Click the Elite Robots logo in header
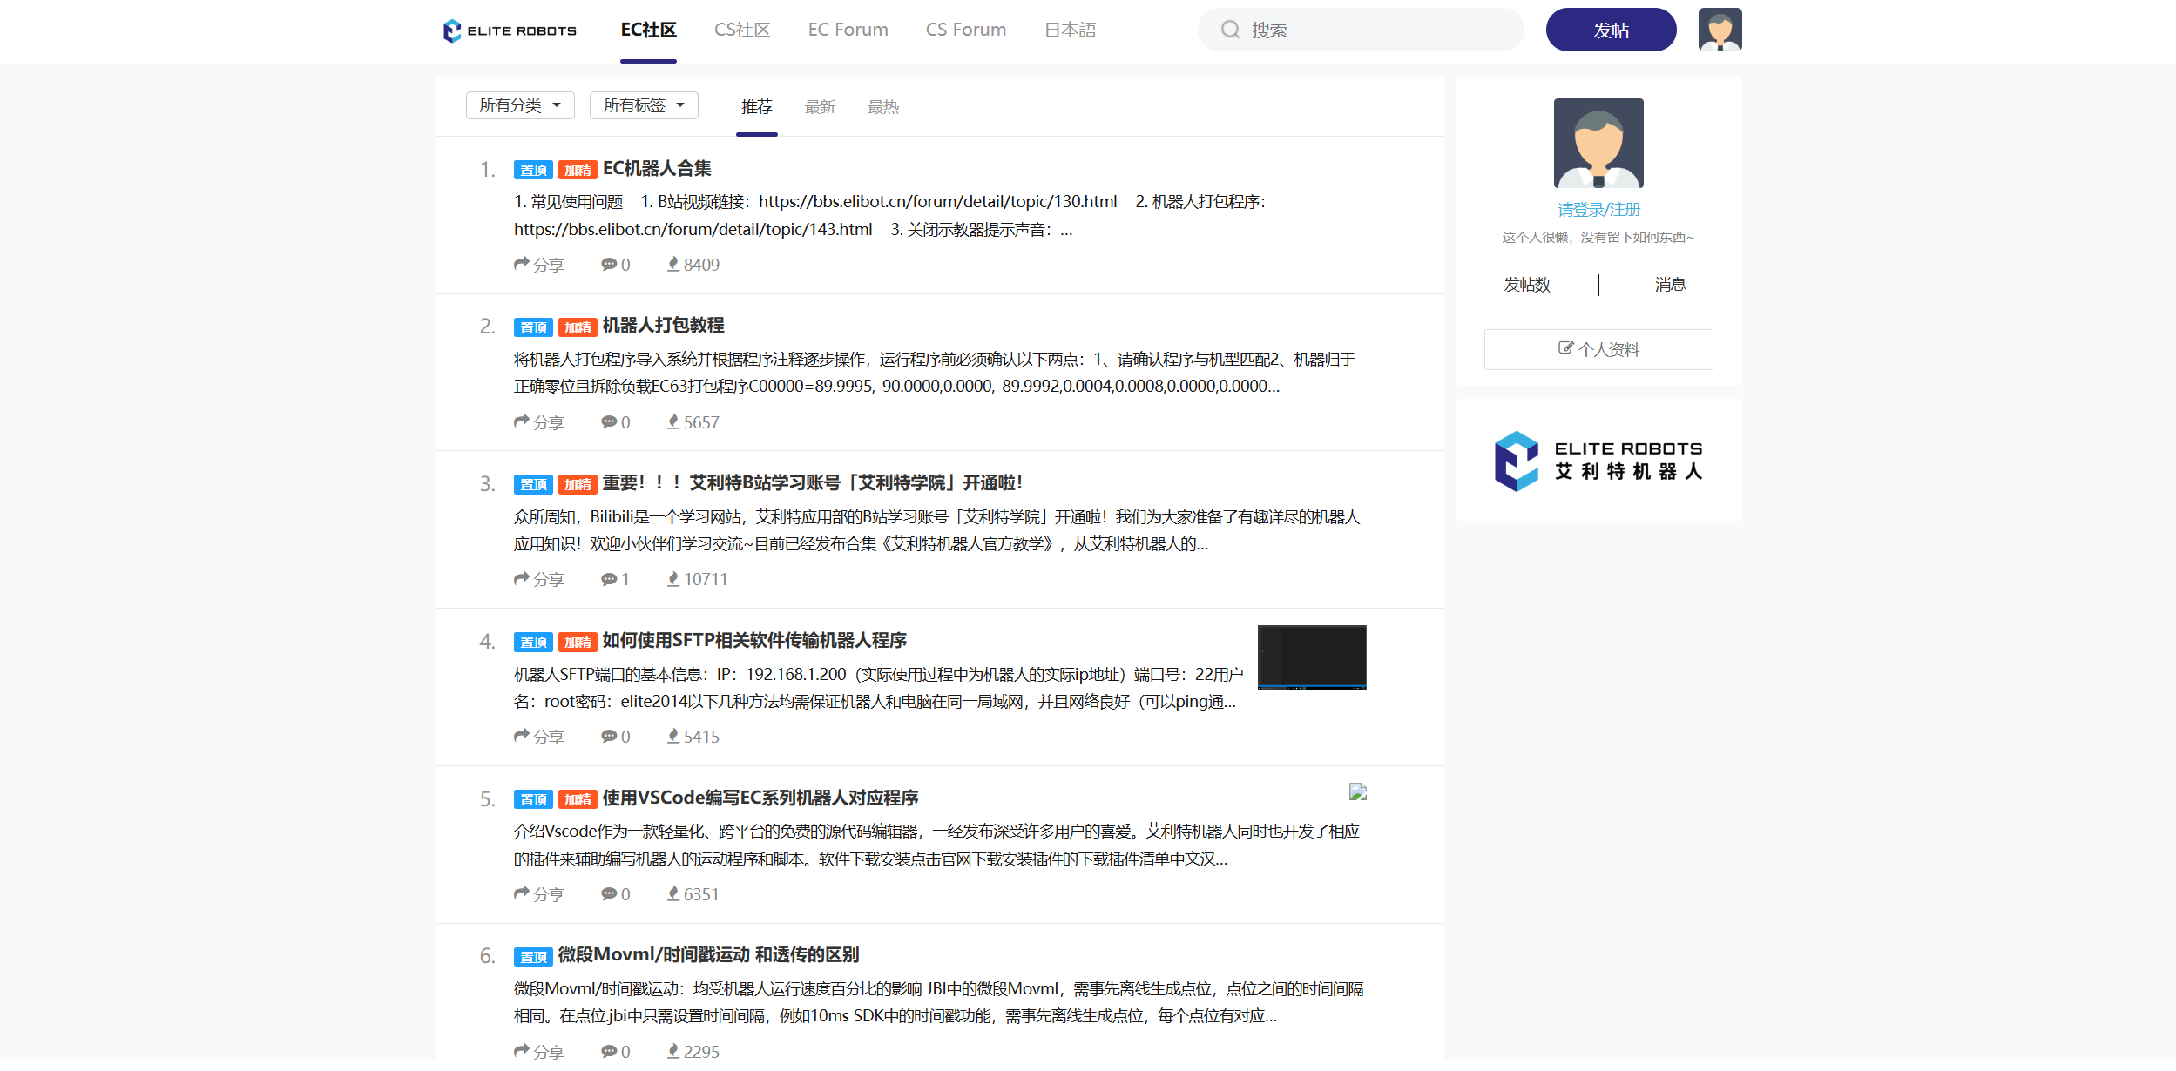 pyautogui.click(x=510, y=30)
